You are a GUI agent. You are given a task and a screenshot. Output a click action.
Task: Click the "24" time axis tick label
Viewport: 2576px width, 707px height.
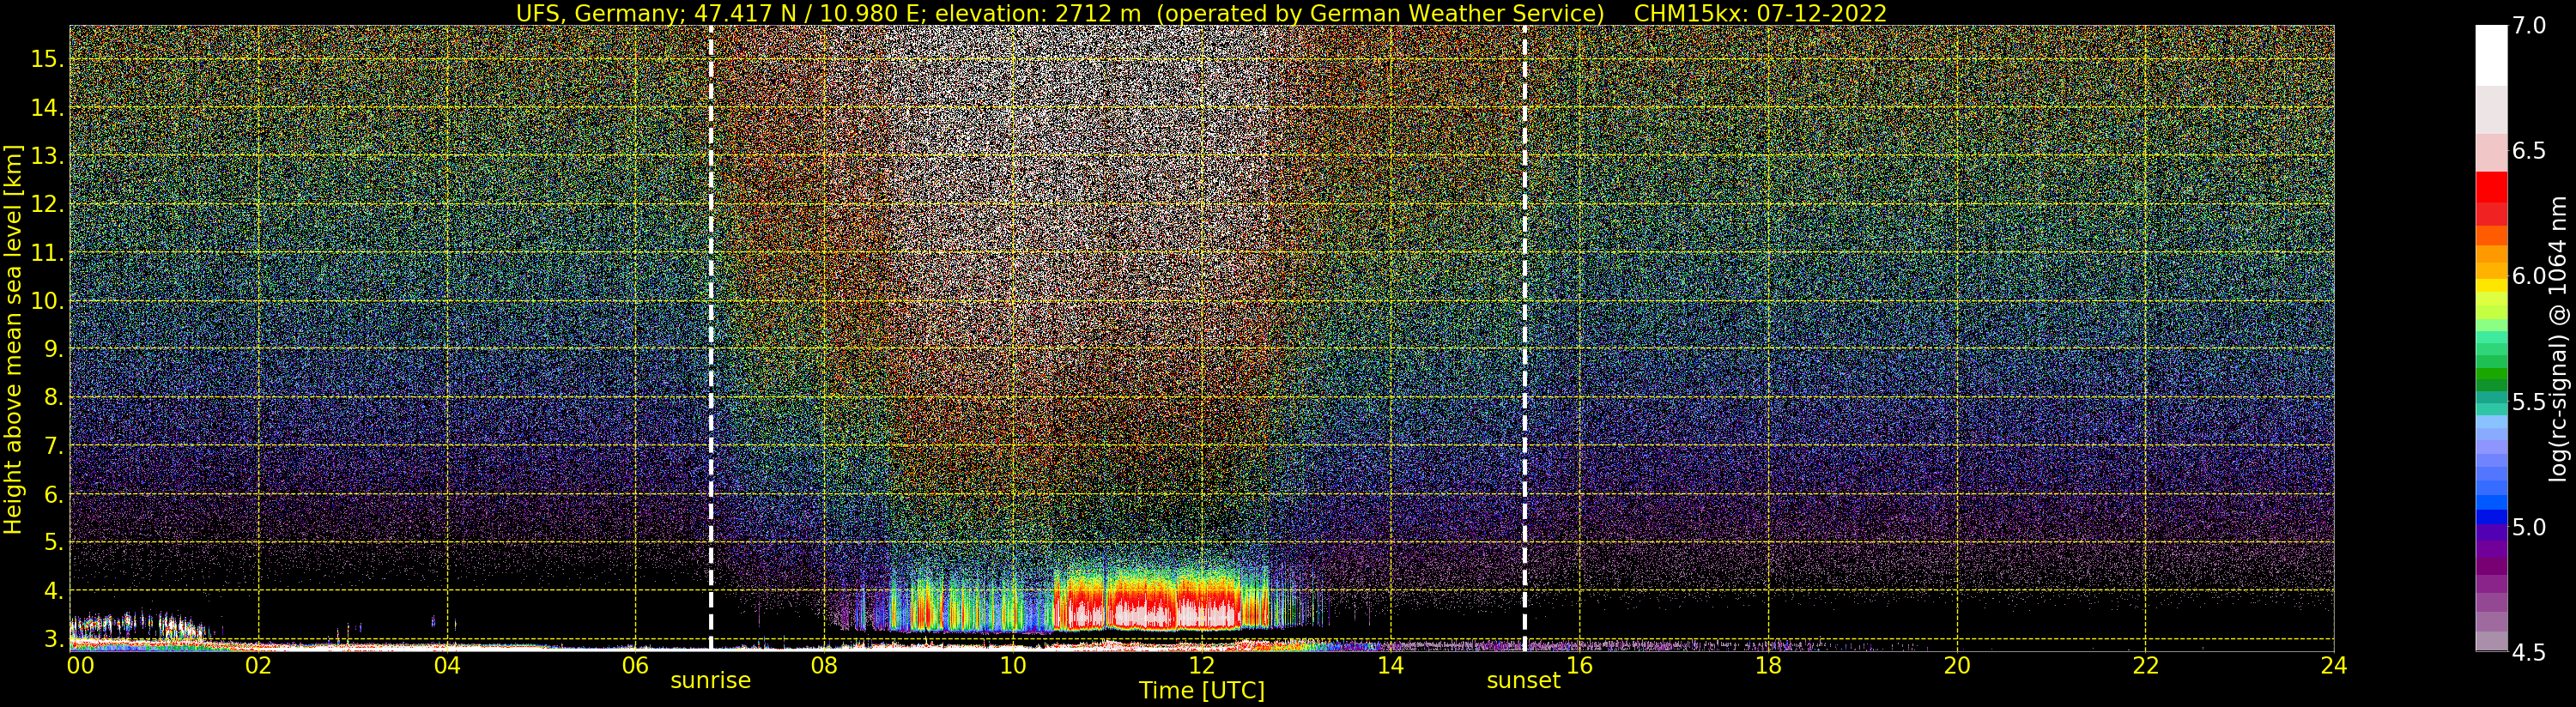pos(2333,665)
